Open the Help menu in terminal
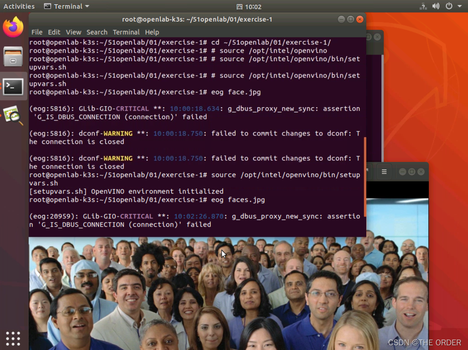Viewport: 468px width, 350px height. [x=152, y=32]
